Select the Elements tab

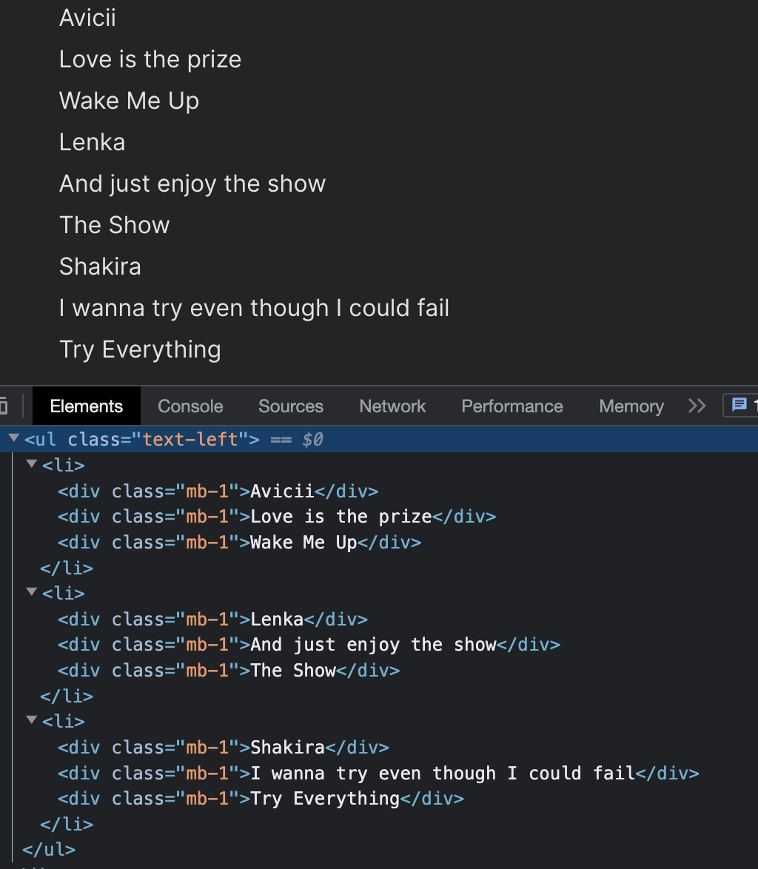[87, 406]
